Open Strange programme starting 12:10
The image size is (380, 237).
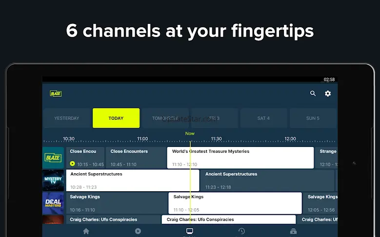tap(327, 158)
